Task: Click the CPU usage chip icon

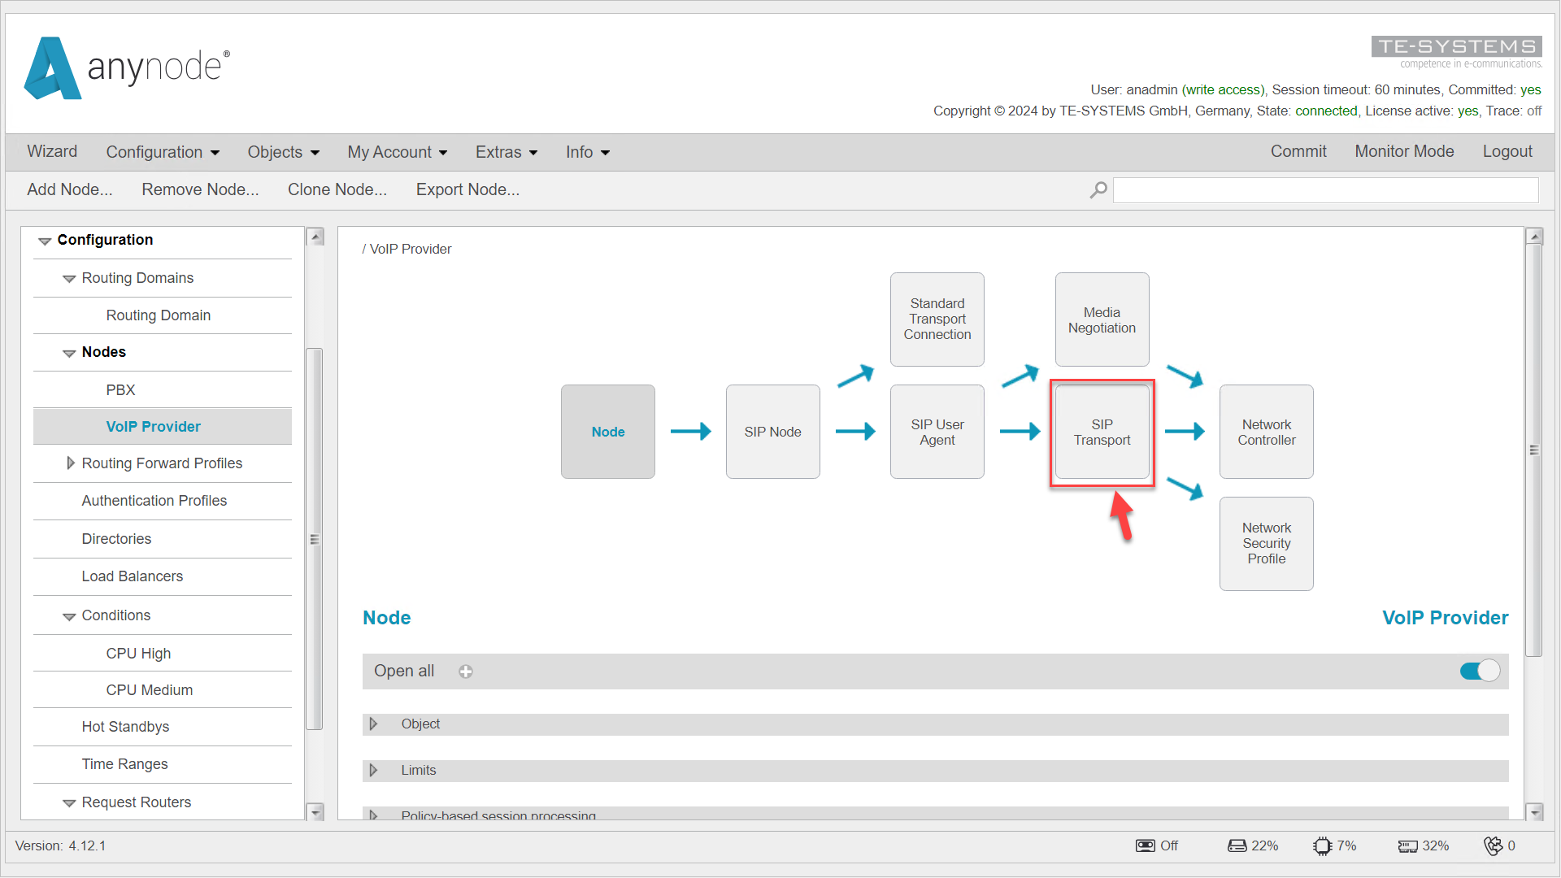Action: coord(1323,845)
